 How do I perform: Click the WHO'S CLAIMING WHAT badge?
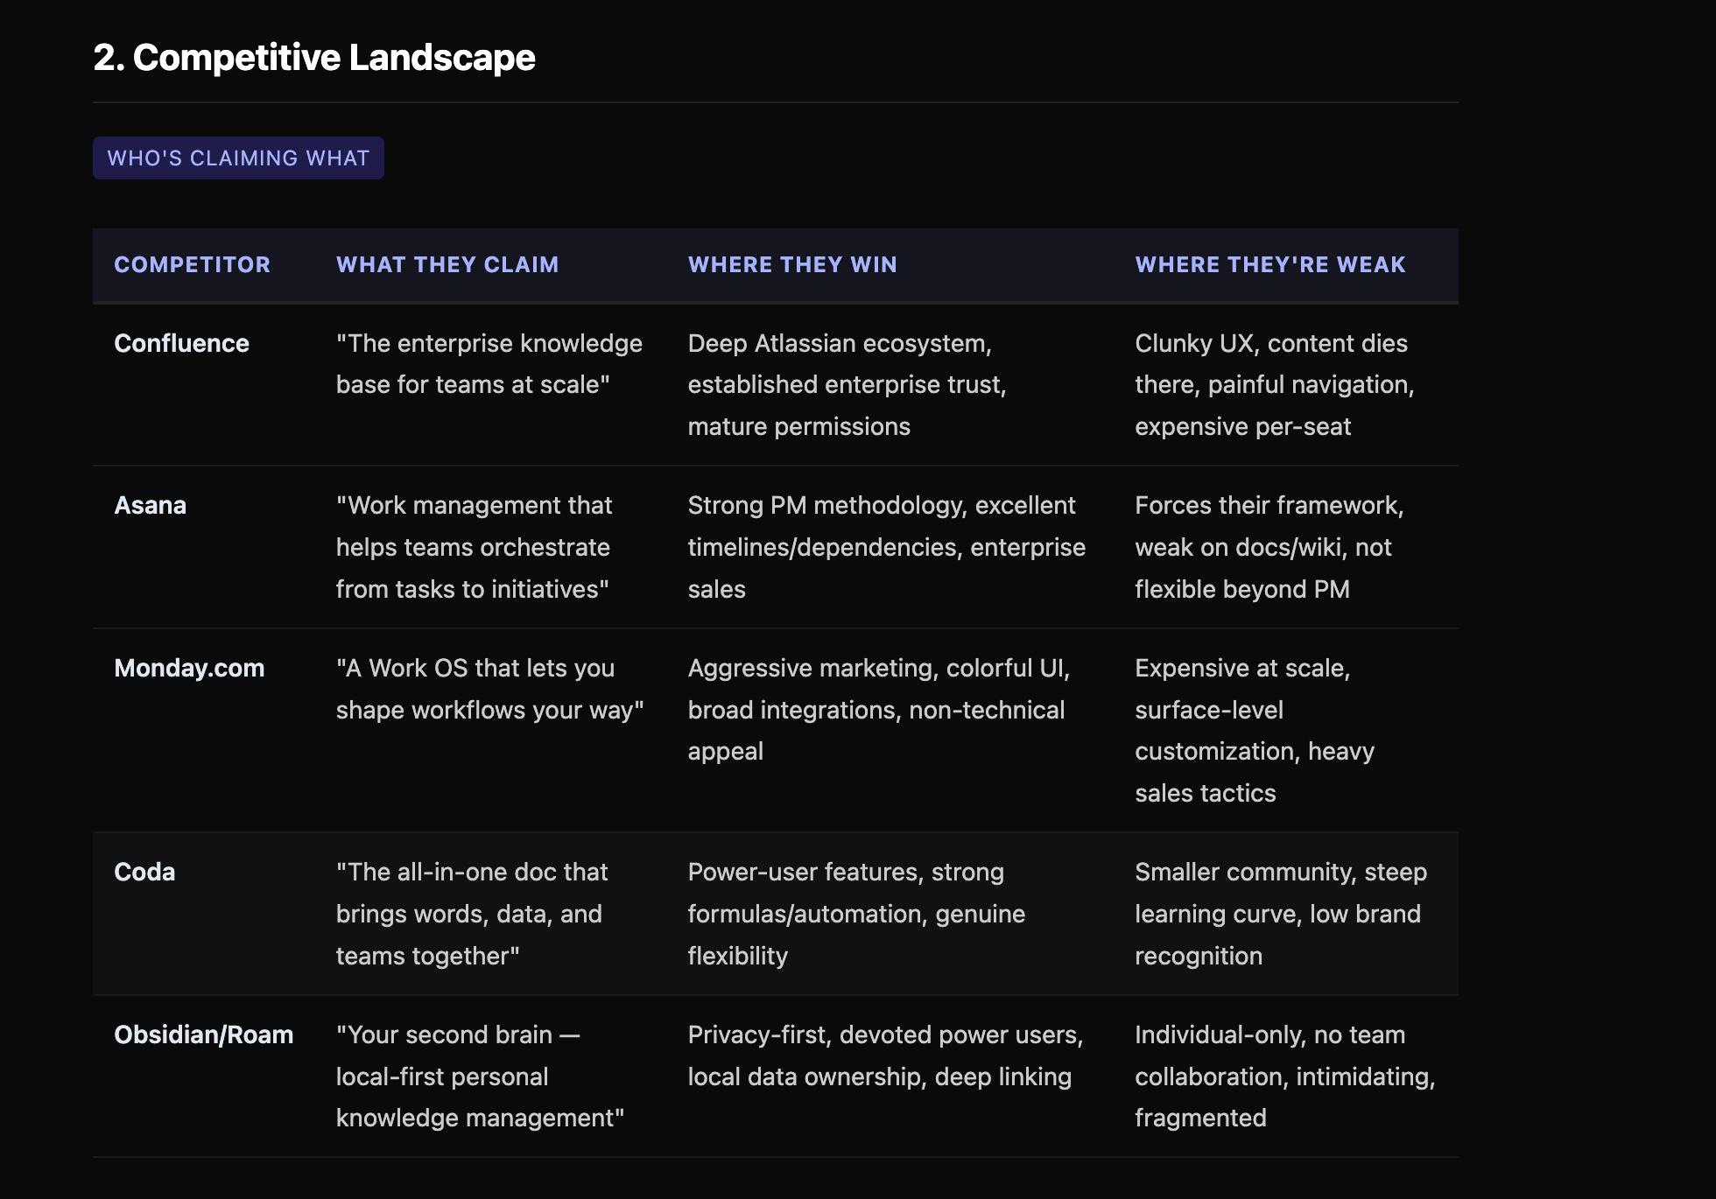238,158
